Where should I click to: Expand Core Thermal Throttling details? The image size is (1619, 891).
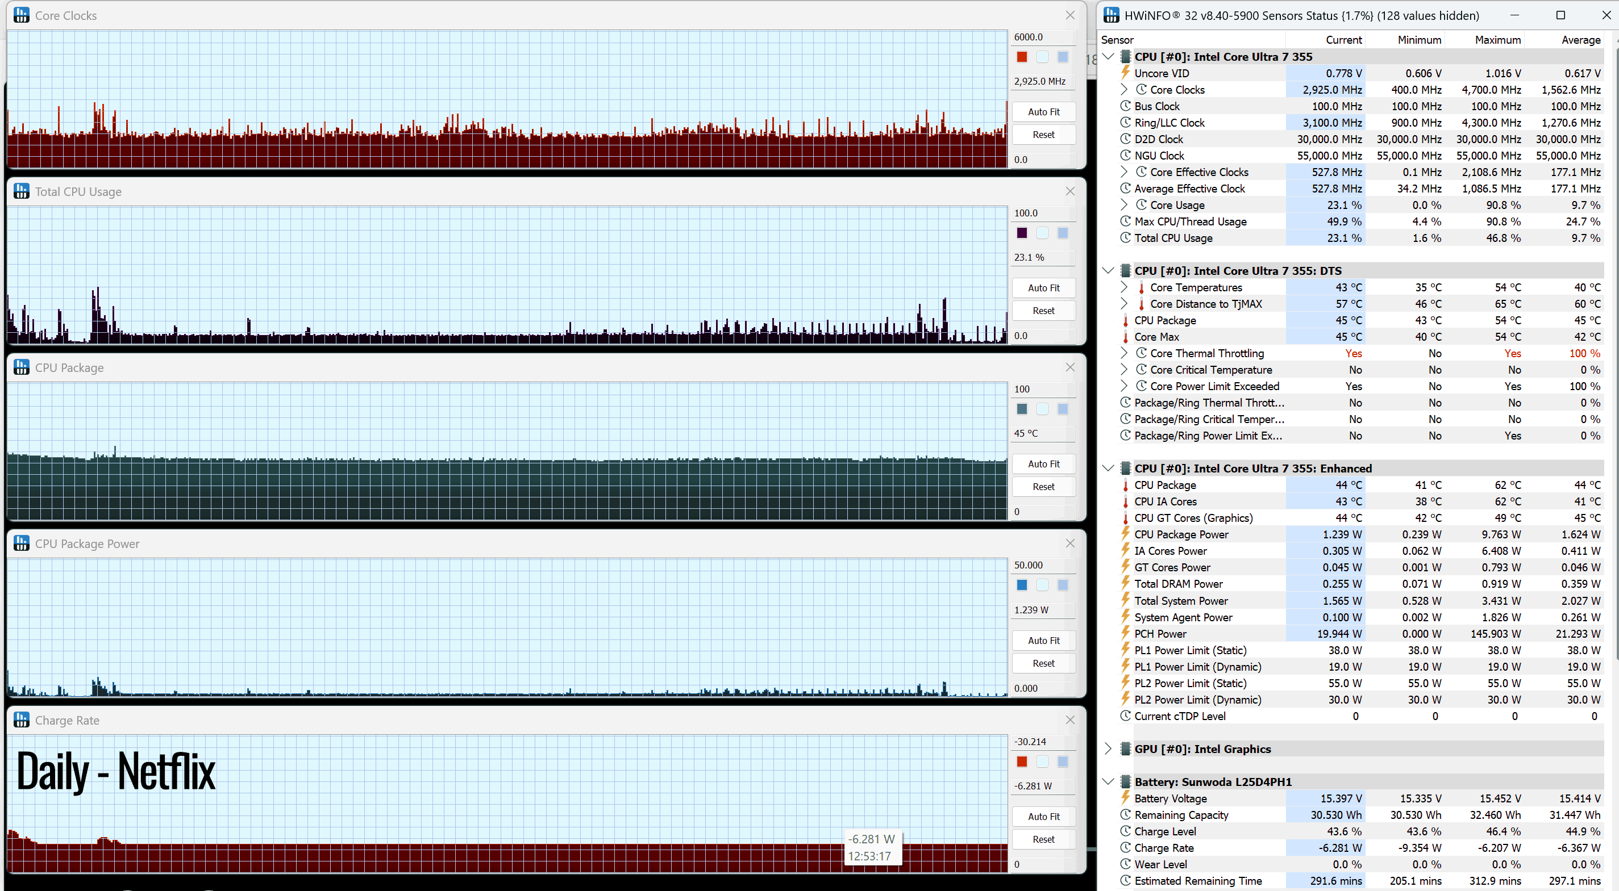1125,353
